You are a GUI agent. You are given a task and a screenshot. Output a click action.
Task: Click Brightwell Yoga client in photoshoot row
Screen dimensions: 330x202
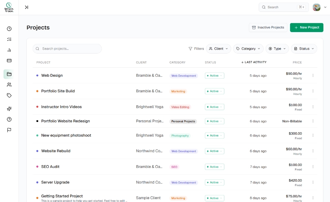[149, 135]
